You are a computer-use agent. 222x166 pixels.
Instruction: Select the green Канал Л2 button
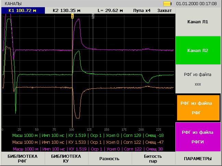pos(198,50)
